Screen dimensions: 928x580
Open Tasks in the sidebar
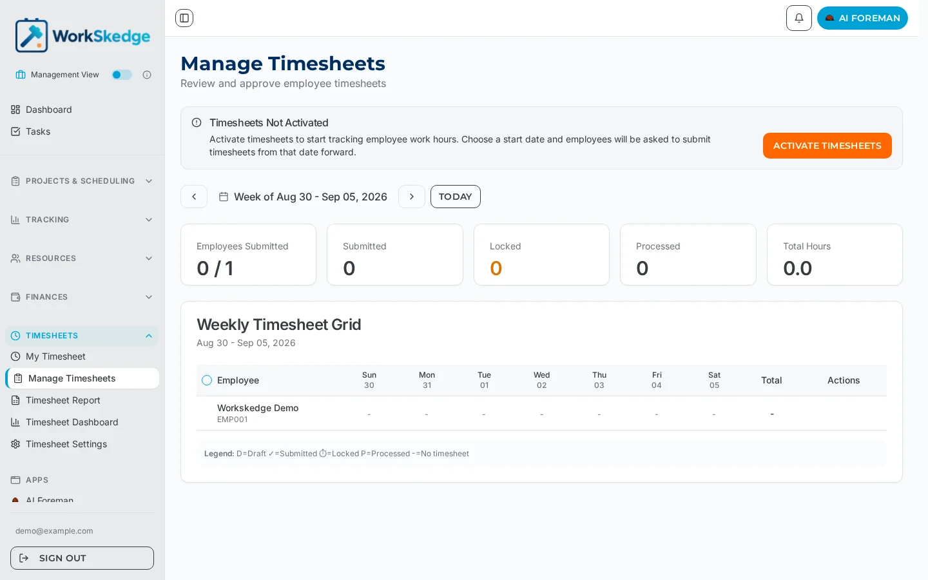(82, 131)
